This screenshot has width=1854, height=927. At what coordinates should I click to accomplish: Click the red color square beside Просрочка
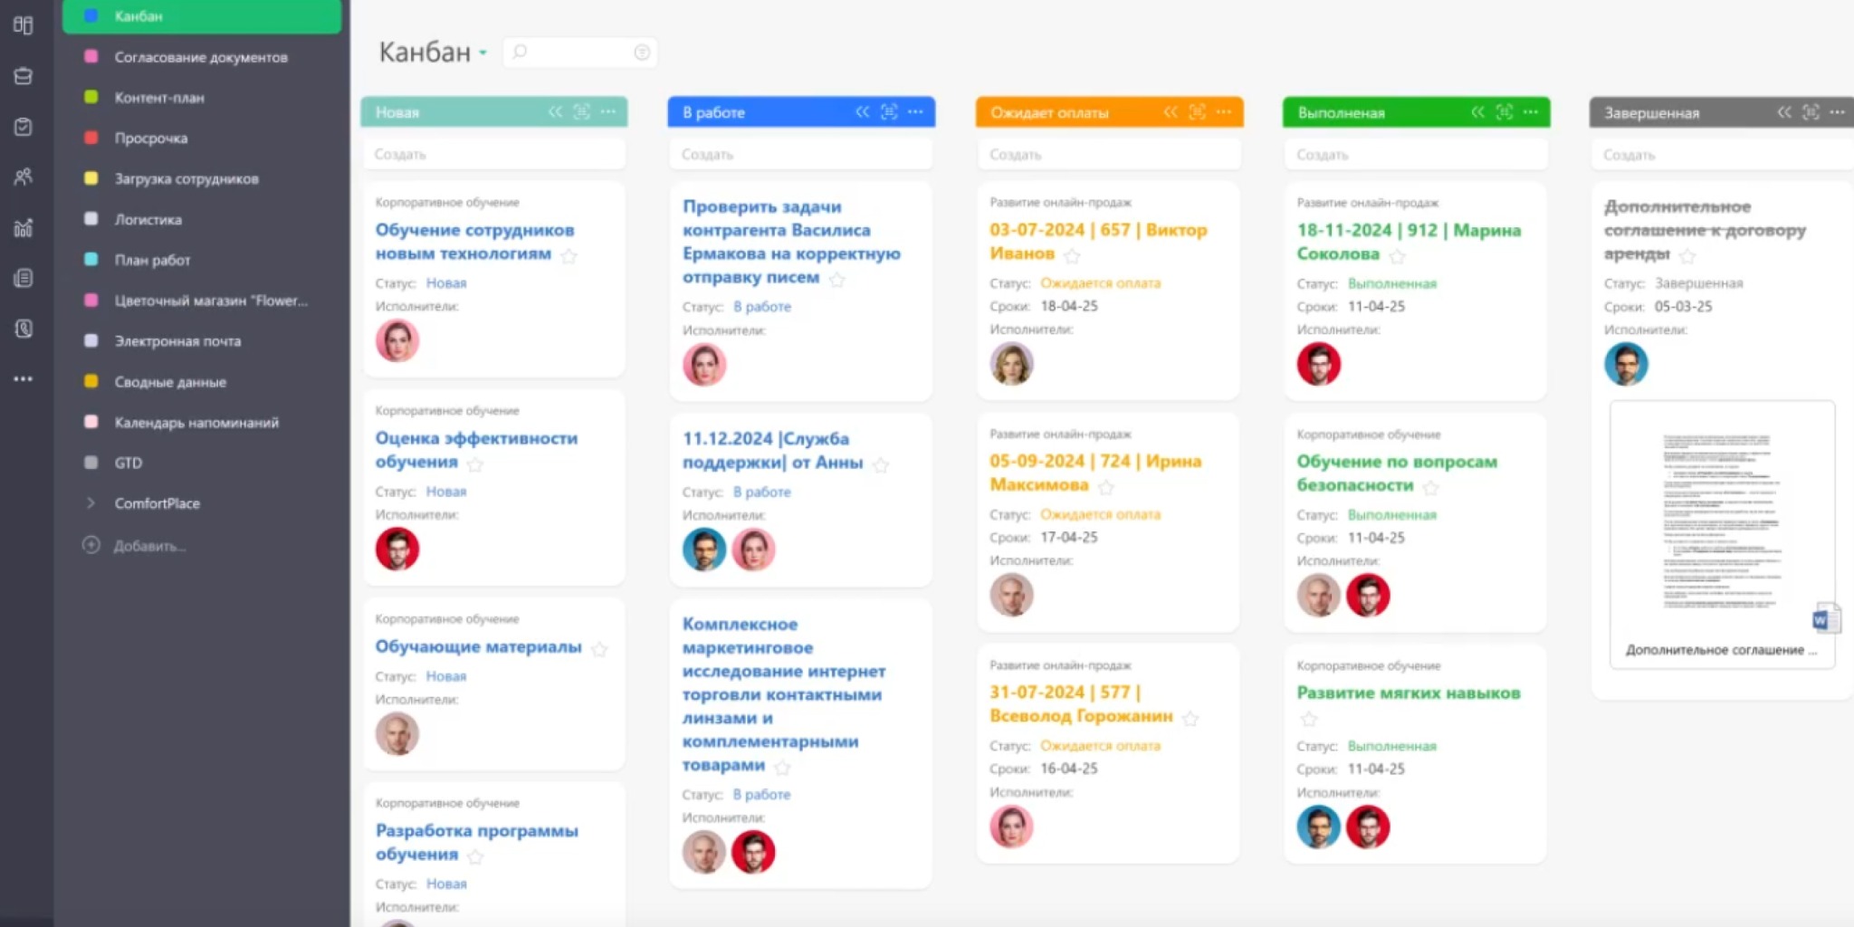(x=91, y=138)
